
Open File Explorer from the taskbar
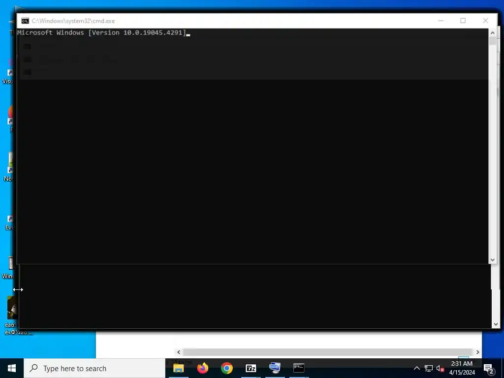point(178,368)
